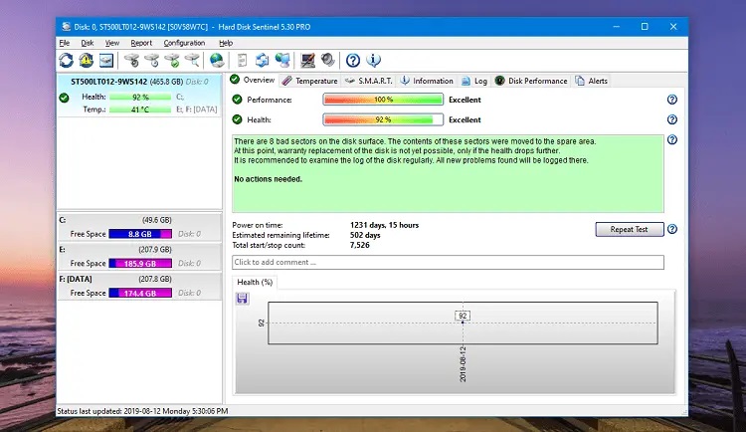Viewport: 746px width, 432px height.
Task: Click the Repeat Test button
Action: [629, 229]
